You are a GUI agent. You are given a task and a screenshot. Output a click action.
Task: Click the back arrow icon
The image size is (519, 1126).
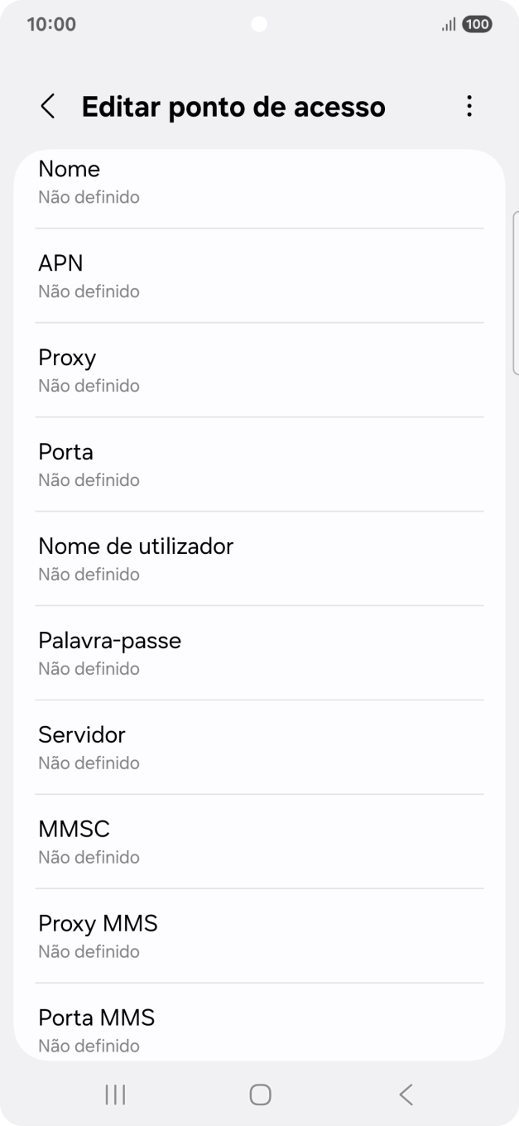47,107
